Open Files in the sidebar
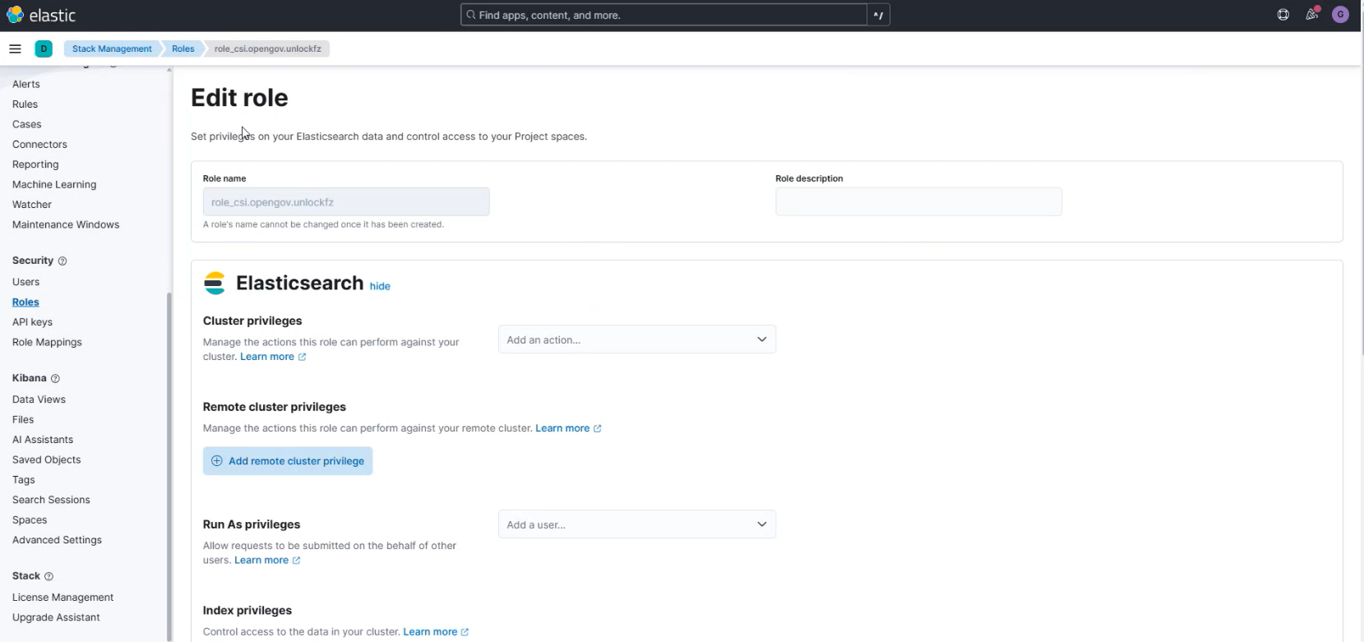This screenshot has height=642, width=1364. pos(23,419)
